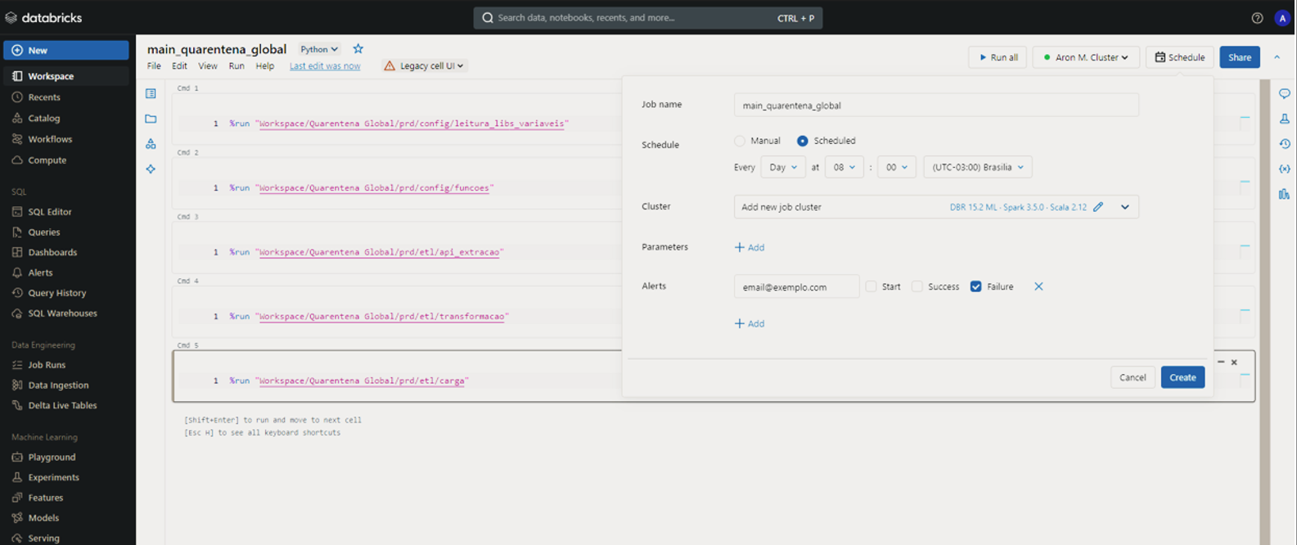Select the Manual schedule option

click(740, 141)
